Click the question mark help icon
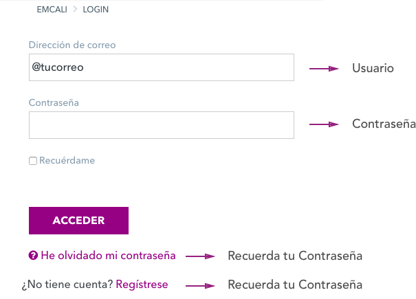 point(33,256)
